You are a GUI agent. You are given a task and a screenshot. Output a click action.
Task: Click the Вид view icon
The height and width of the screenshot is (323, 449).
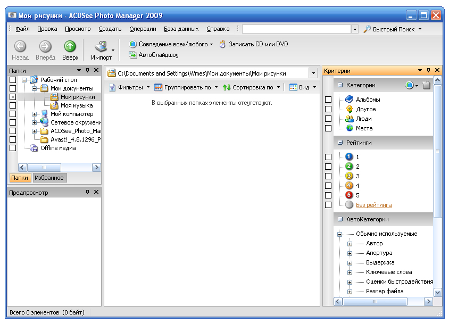tap(293, 87)
